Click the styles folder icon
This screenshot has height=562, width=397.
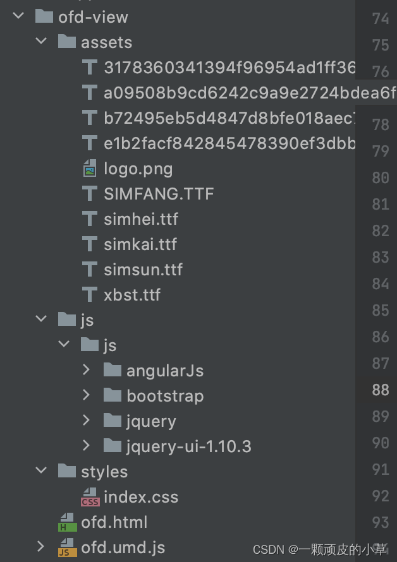tap(67, 470)
